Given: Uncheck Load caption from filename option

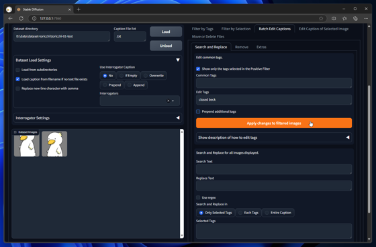Looking at the screenshot, I should point(17,79).
